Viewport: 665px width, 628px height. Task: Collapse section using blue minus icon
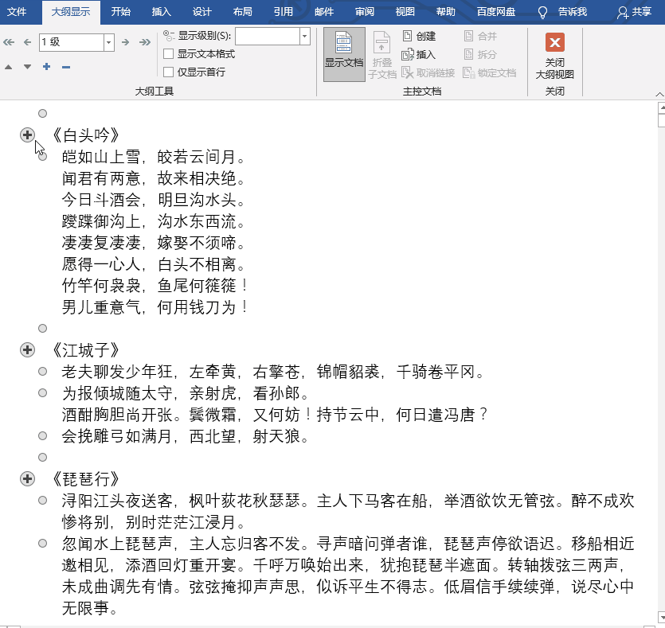[66, 67]
